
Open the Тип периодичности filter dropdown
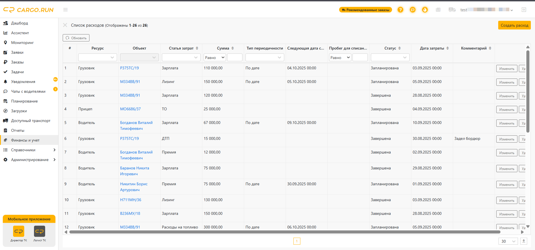tap(265, 57)
